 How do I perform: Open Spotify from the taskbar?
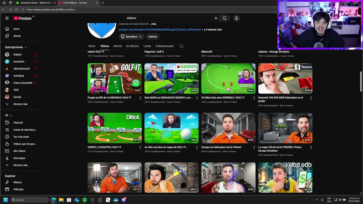(x=85, y=200)
